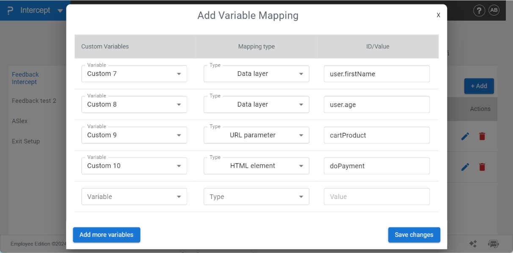Expand the Custom 7 variable dropdown

pos(134,74)
